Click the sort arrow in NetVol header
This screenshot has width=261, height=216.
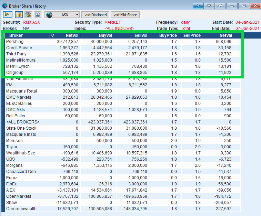click(52, 35)
